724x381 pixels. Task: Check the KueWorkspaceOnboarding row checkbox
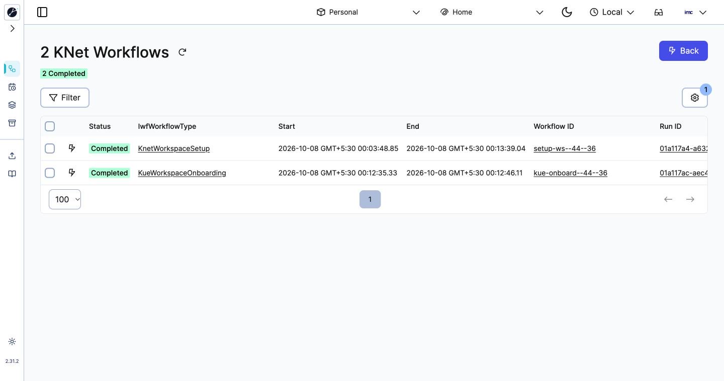[x=50, y=173]
